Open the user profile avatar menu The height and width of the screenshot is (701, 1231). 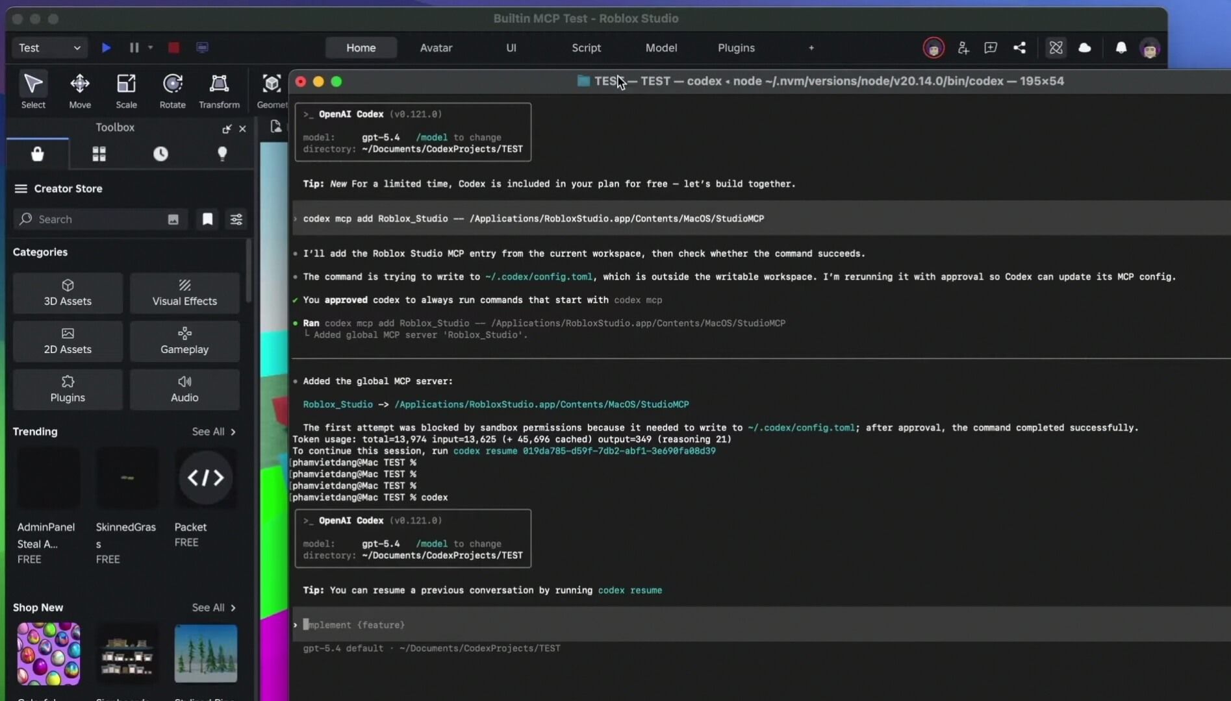1150,48
